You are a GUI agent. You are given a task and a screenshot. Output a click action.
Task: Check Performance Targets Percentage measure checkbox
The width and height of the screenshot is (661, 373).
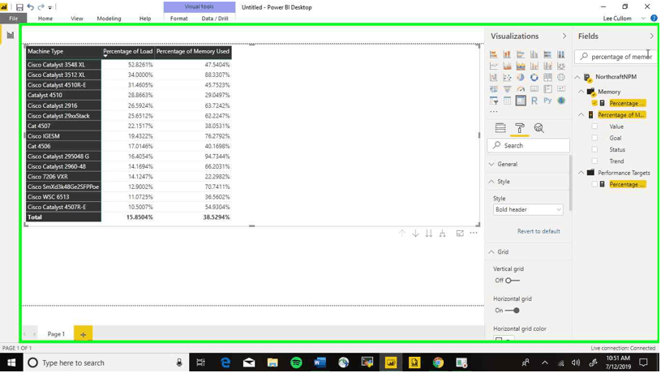pyautogui.click(x=594, y=184)
